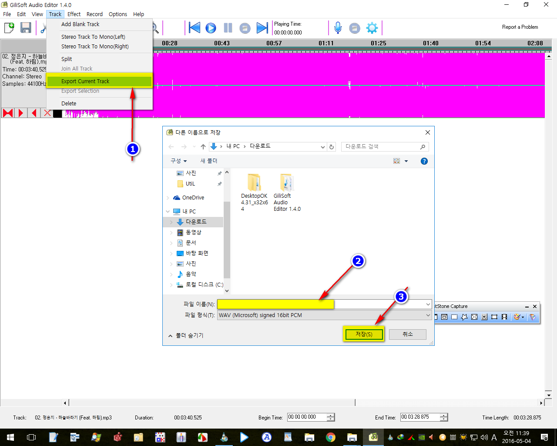This screenshot has height=446, width=557.
Task: Click the red right-pointing triangle track icon
Action: click(20, 113)
